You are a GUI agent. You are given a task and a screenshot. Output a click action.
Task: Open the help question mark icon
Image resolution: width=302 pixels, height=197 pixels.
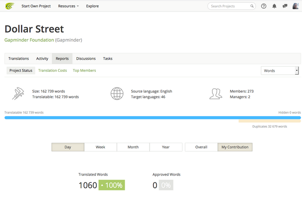coord(264,6)
